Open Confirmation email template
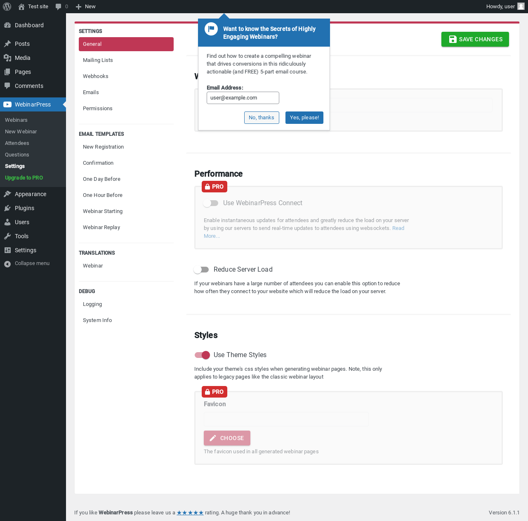Viewport: 528px width, 521px height. coord(126,163)
